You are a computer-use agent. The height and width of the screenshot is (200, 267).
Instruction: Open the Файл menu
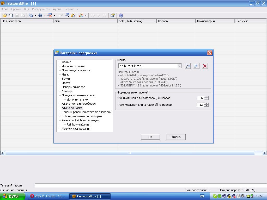click(5, 9)
